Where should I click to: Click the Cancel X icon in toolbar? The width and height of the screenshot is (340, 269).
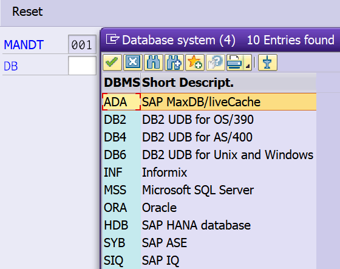click(133, 63)
